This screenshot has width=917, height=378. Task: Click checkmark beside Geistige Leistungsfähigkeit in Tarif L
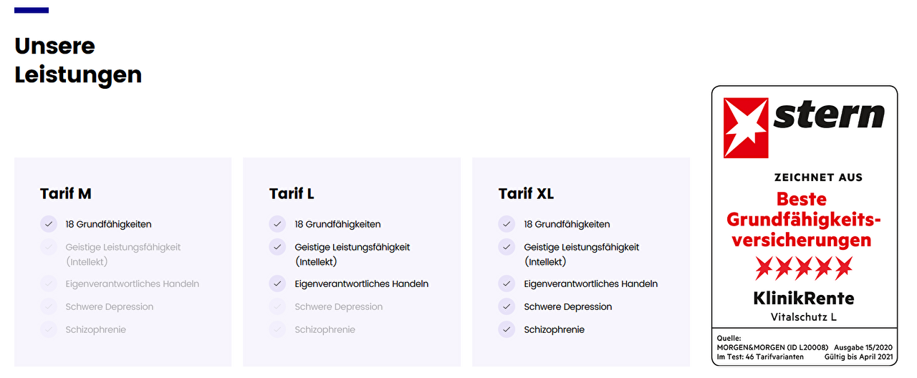(x=278, y=247)
